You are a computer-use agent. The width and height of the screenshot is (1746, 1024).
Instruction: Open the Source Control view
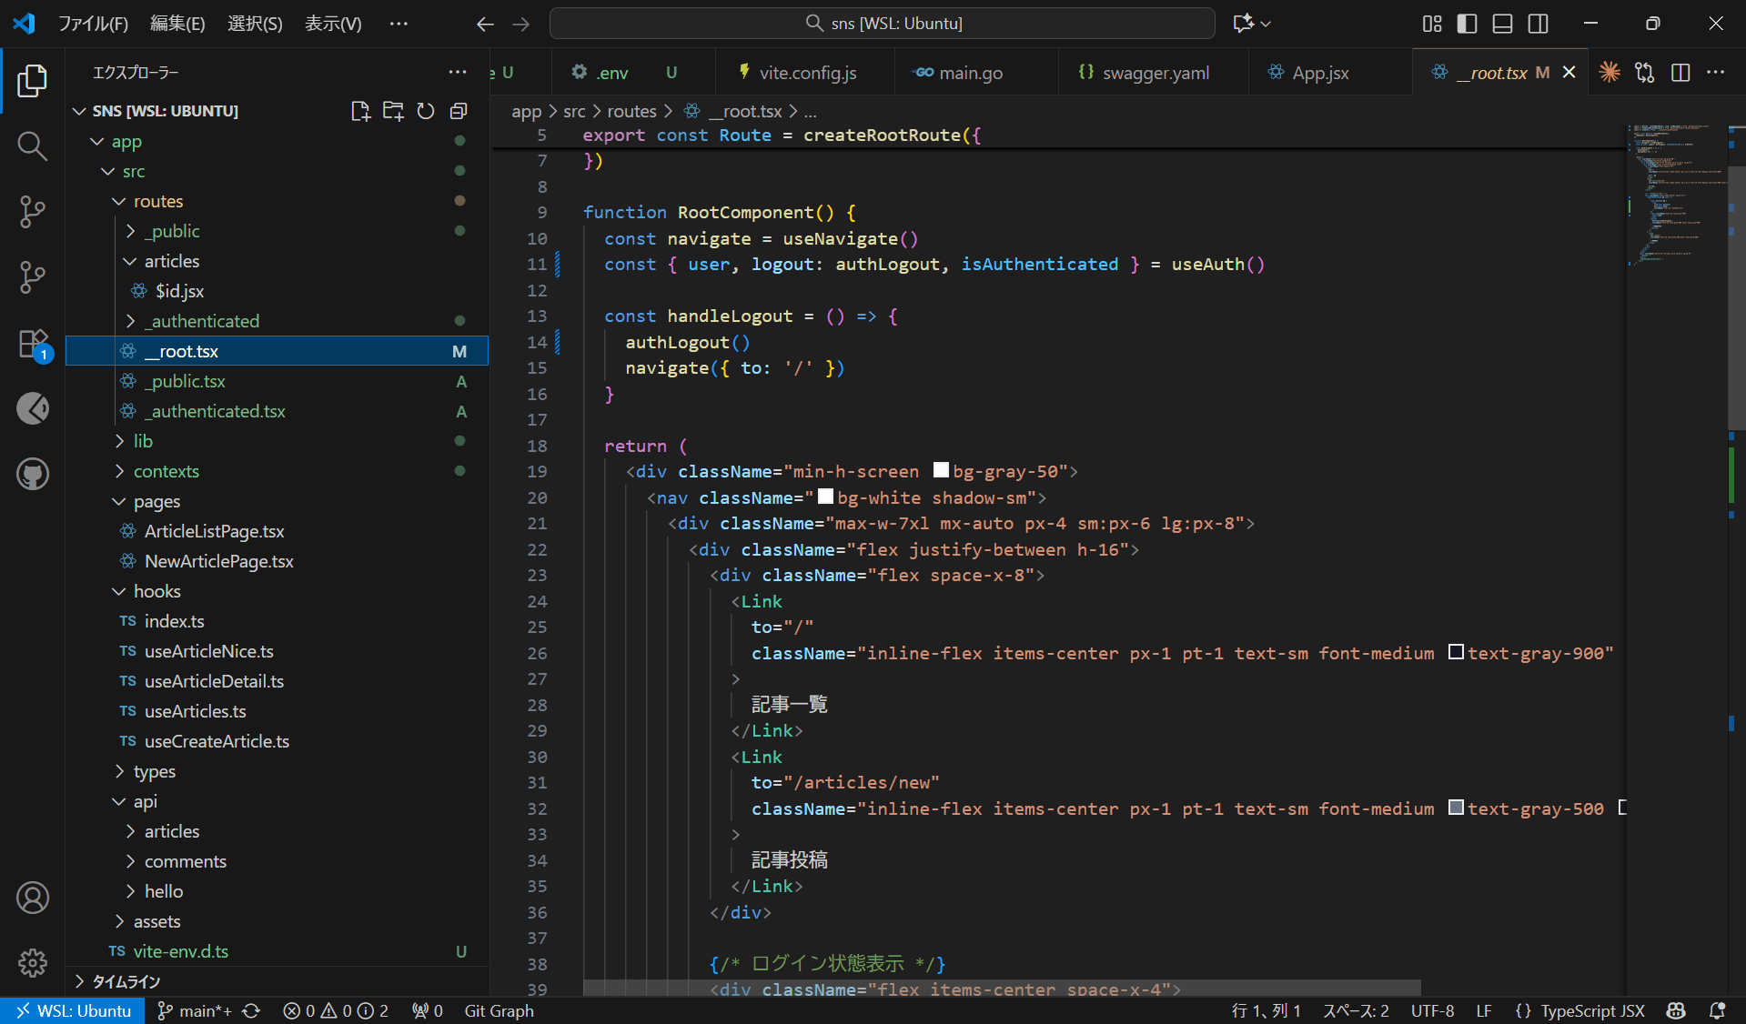[32, 211]
